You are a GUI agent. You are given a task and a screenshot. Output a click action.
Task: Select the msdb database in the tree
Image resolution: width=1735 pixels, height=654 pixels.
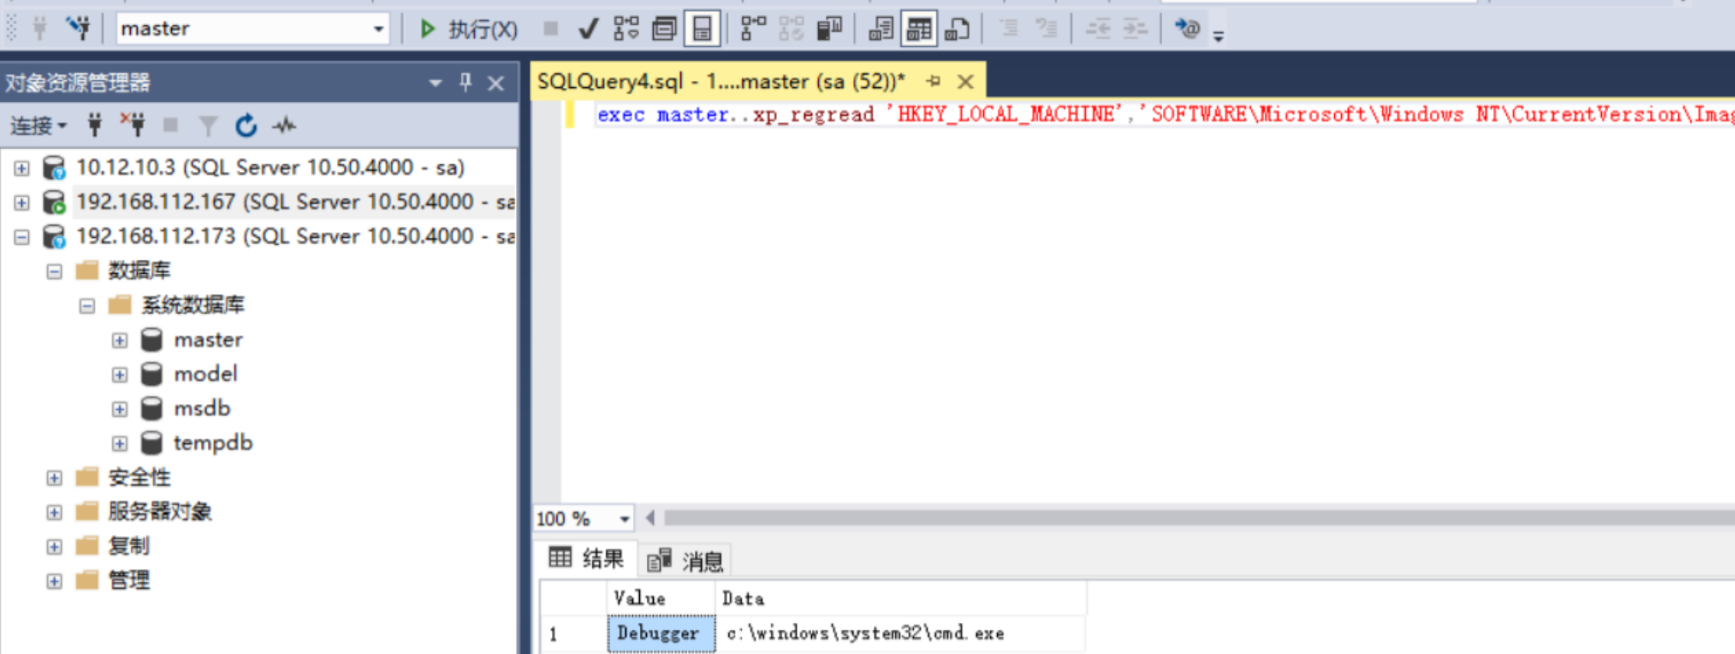[202, 408]
